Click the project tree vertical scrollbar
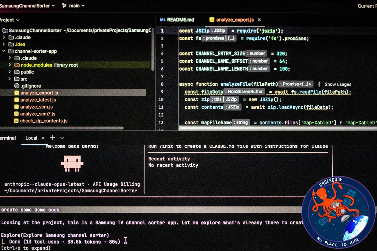377x251 pixels. [153, 49]
